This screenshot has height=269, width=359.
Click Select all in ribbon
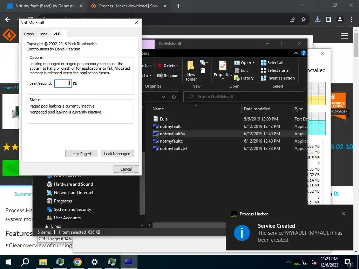coord(272,63)
